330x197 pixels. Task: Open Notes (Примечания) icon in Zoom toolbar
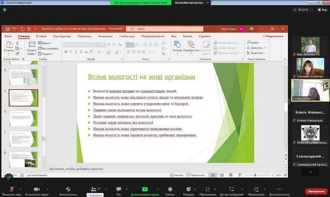(x=256, y=189)
